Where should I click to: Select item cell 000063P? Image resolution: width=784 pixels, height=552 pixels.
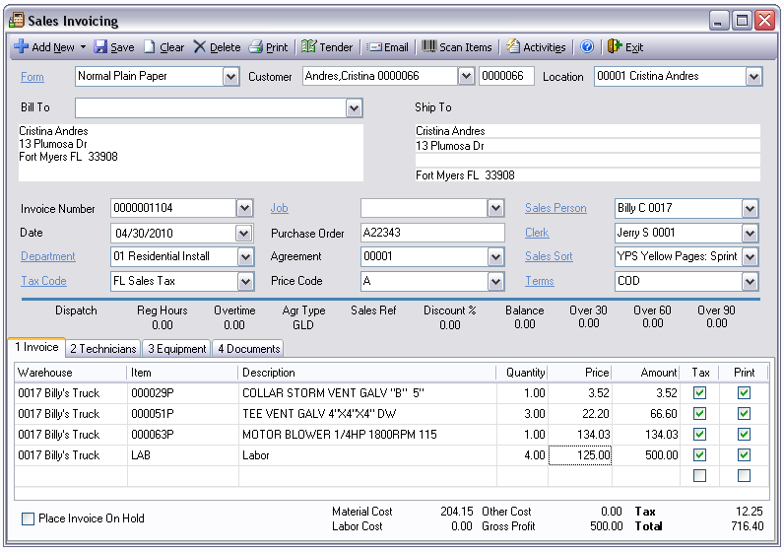click(x=182, y=435)
